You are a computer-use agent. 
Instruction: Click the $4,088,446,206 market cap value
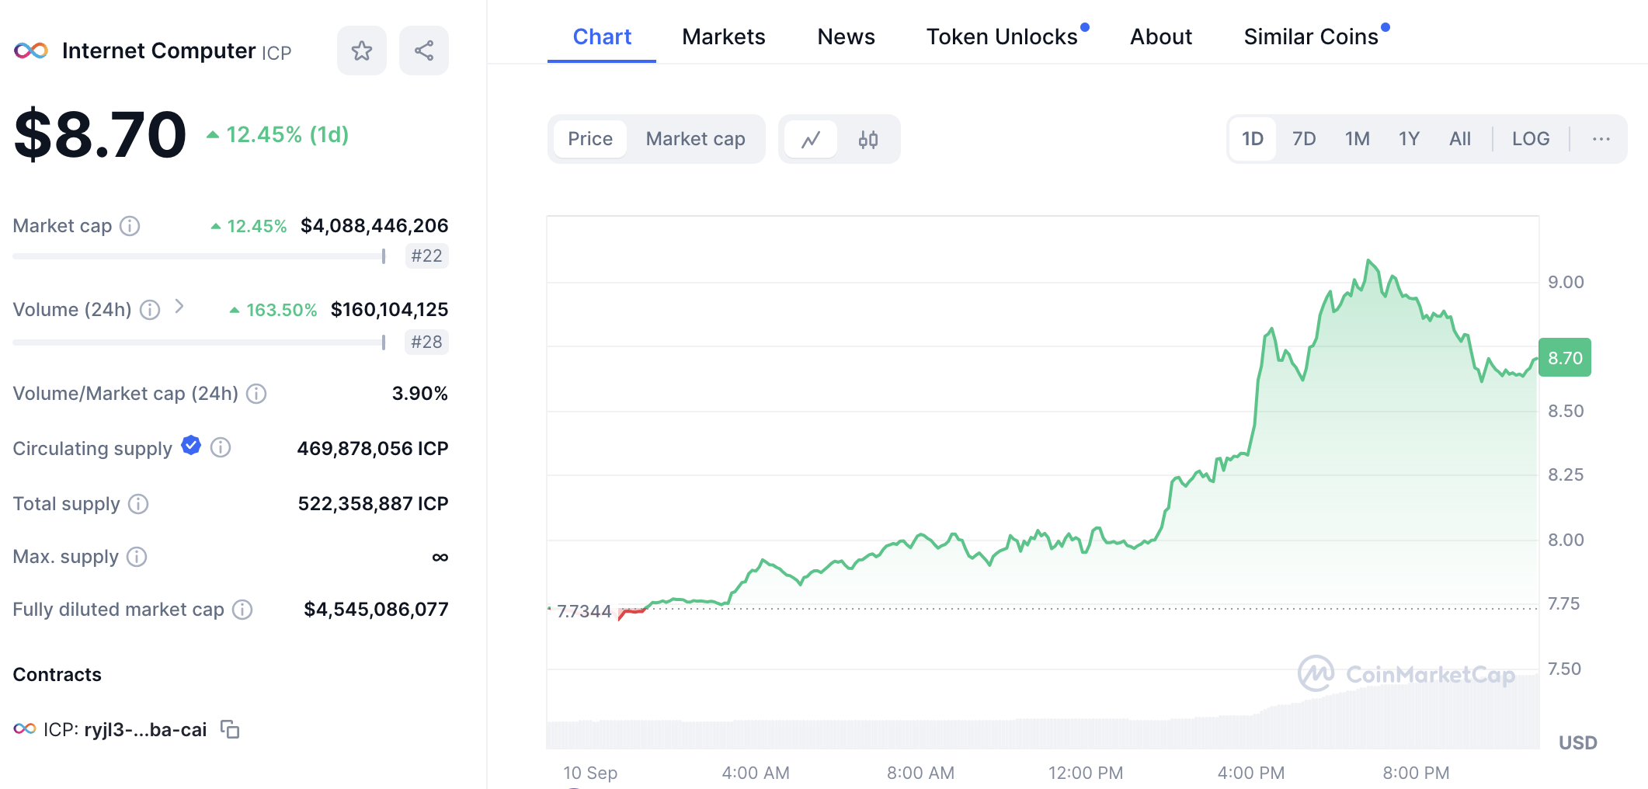[374, 226]
